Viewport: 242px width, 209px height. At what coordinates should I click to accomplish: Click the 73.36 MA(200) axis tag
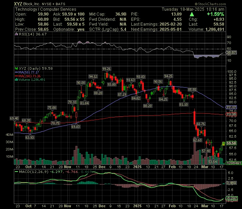231,114
